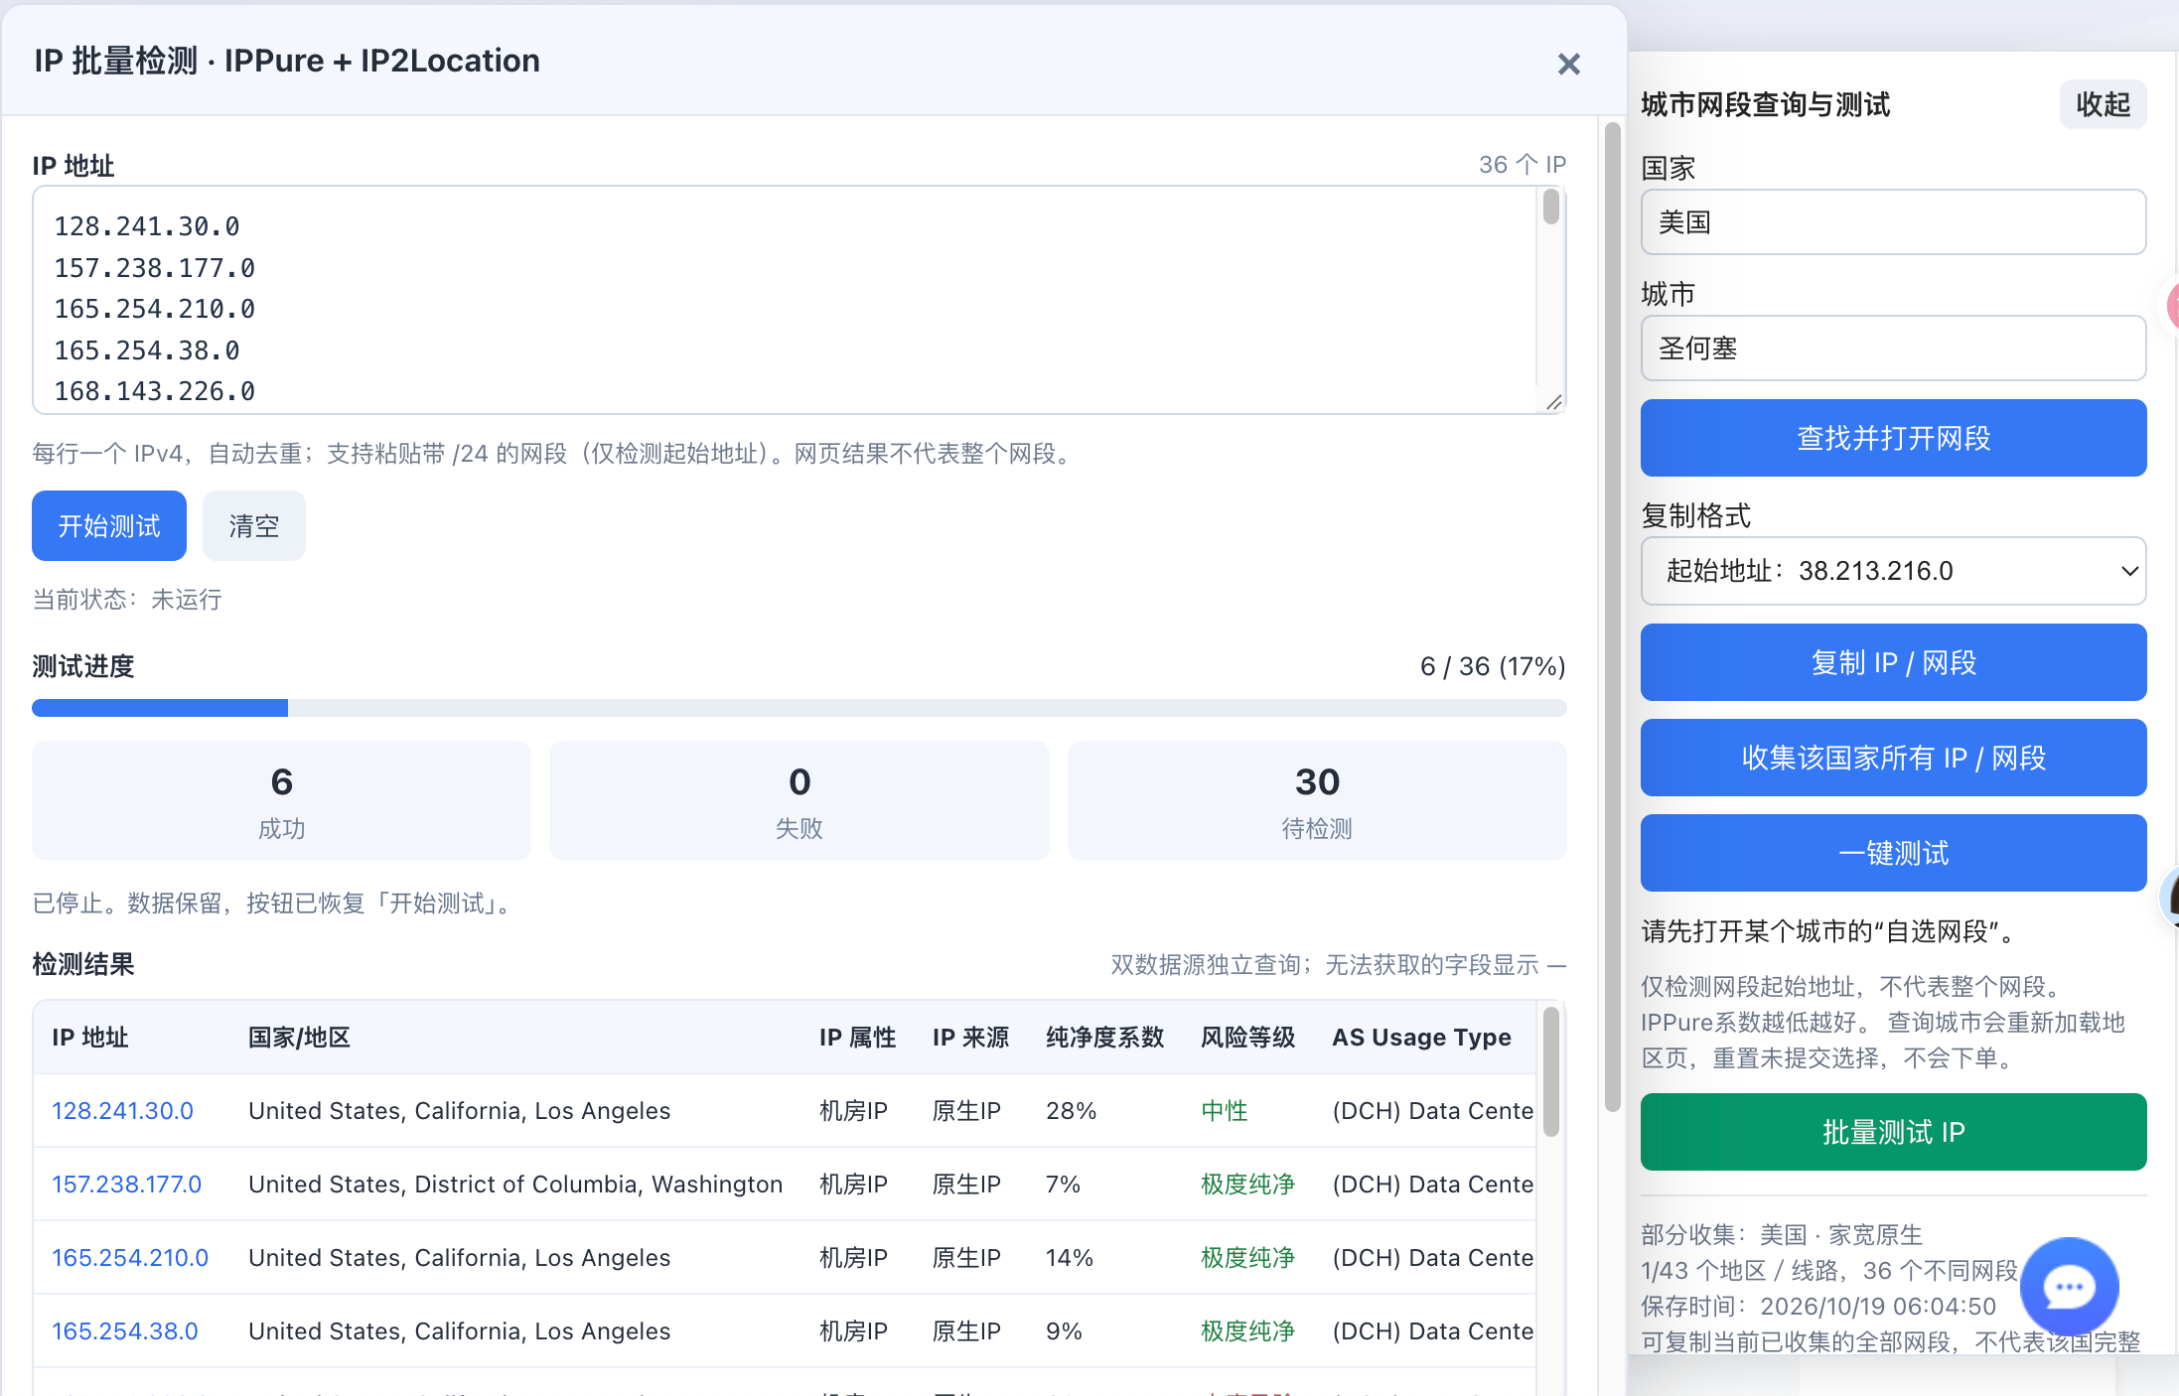Screen dimensions: 2179x1396
Task: Click the 28% purity value
Action: [x=1071, y=1111]
